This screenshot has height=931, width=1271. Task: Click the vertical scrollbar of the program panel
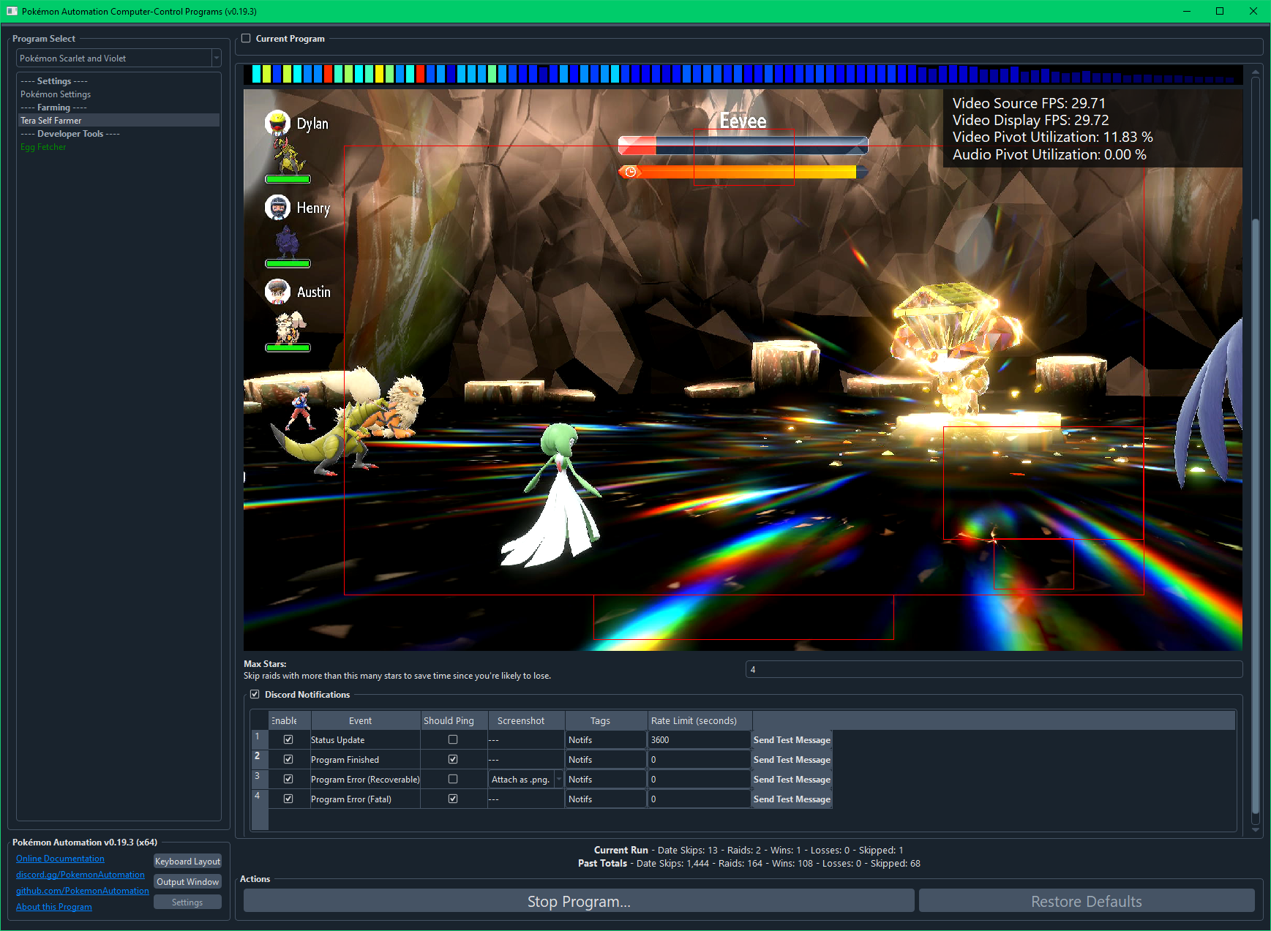(1255, 512)
